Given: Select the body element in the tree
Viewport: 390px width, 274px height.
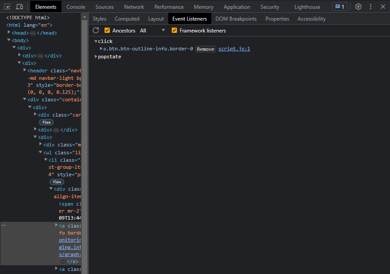Looking at the screenshot, I should [x=20, y=40].
